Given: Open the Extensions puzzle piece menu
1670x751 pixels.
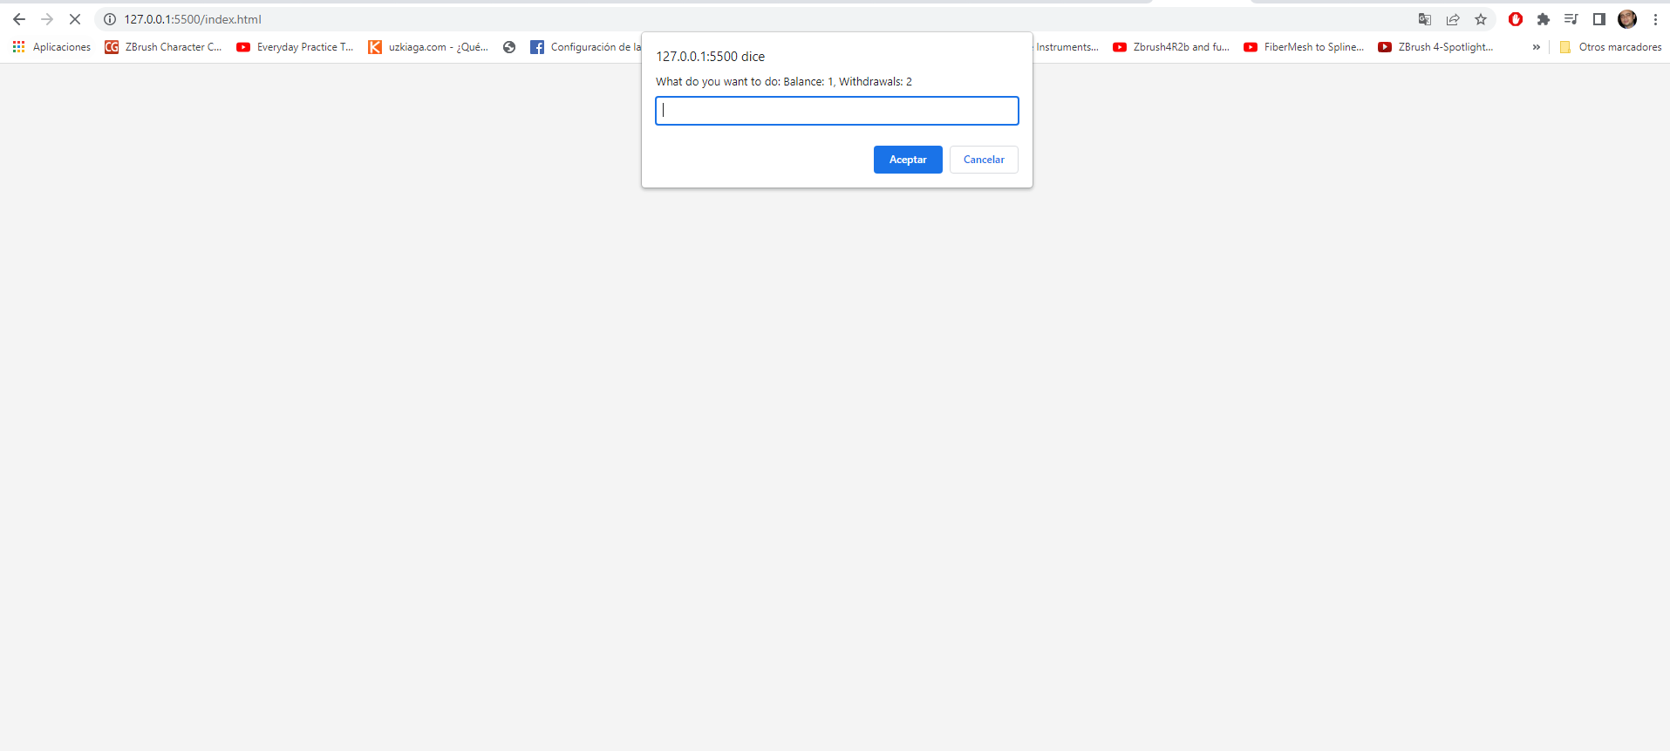Looking at the screenshot, I should coord(1544,19).
